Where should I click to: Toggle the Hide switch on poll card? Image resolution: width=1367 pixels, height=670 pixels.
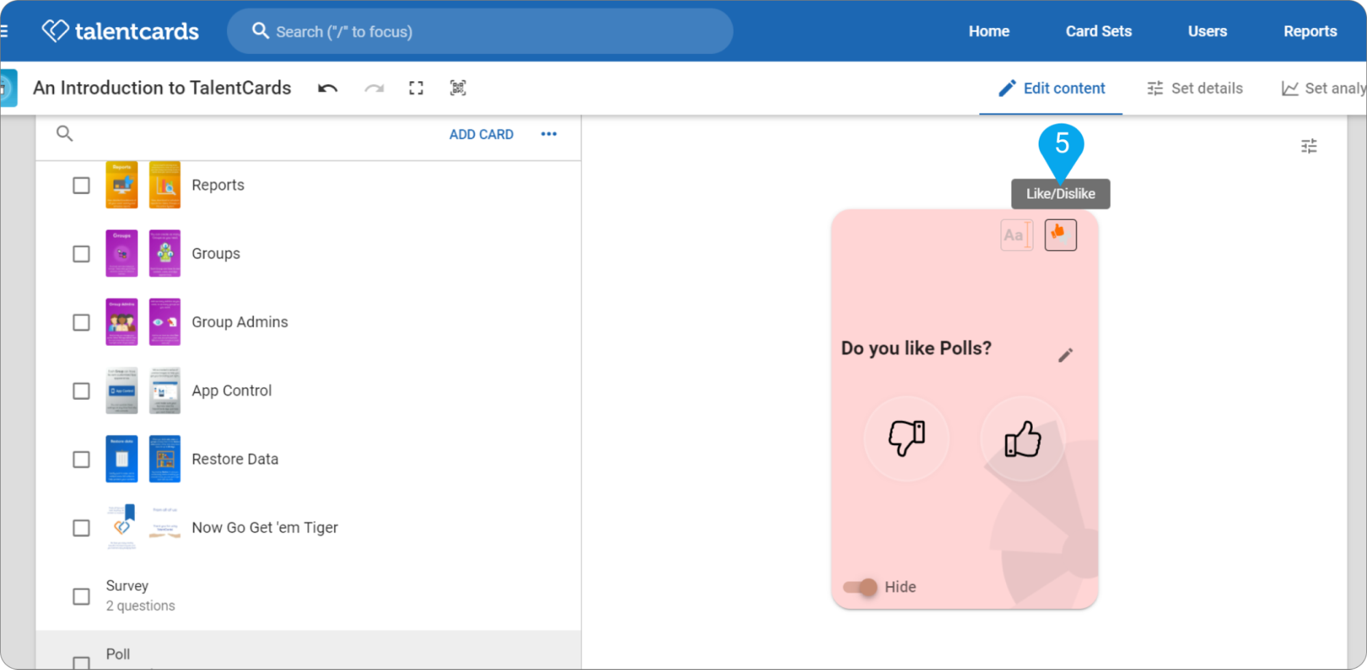coord(860,587)
